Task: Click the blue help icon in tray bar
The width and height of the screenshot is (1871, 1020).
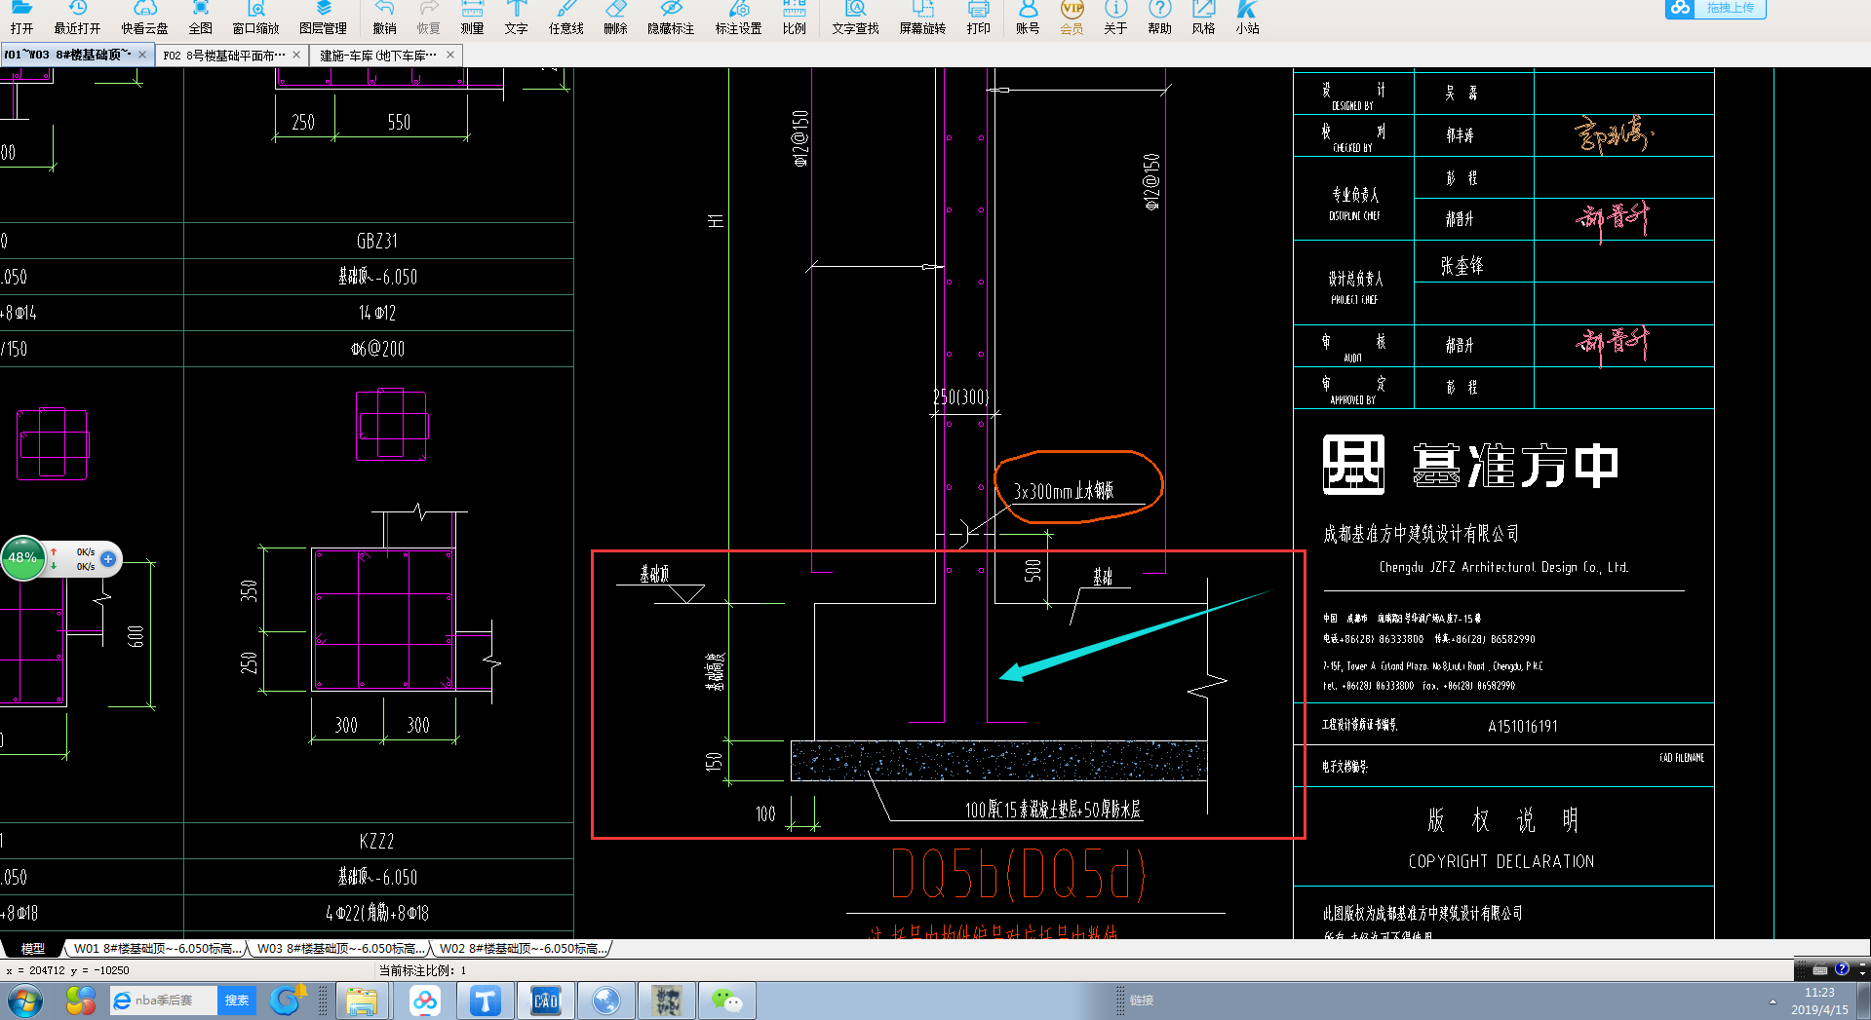Action: pyautogui.click(x=1841, y=969)
